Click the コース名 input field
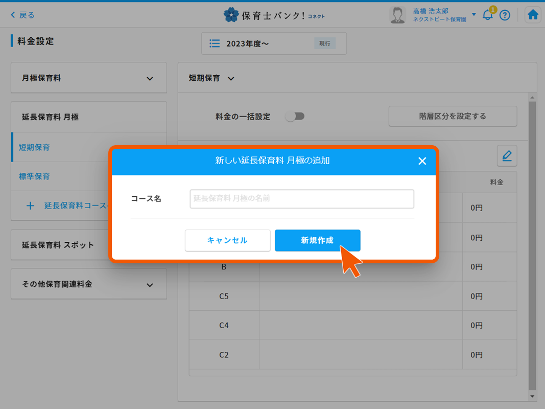The image size is (545, 409). point(301,199)
